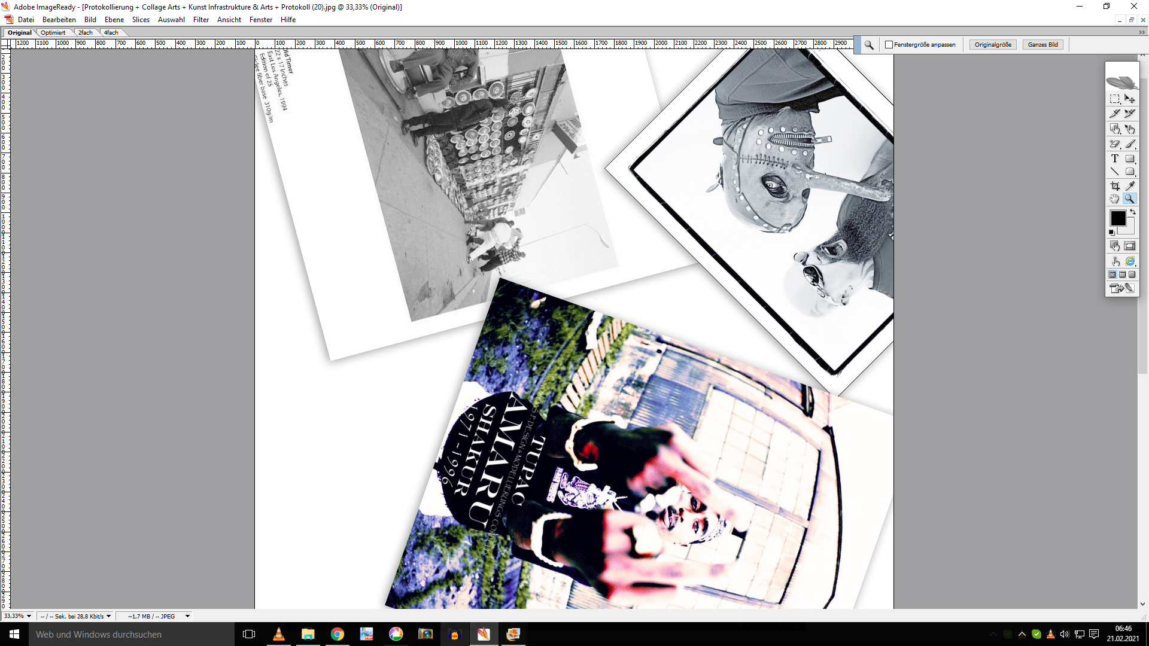Image resolution: width=1149 pixels, height=646 pixels.
Task: Reset default foreground and background colors
Action: tap(1112, 233)
